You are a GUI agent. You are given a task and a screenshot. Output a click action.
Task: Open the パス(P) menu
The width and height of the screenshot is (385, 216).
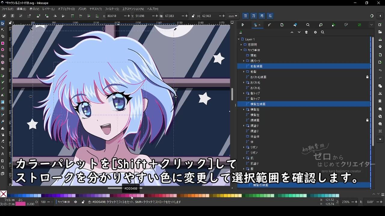[82, 9]
